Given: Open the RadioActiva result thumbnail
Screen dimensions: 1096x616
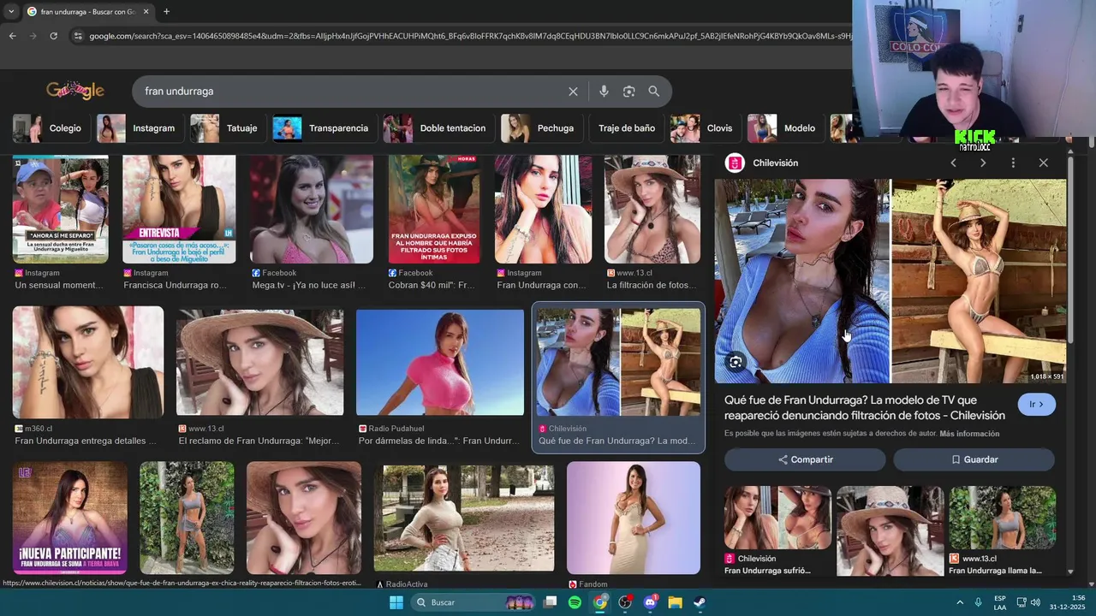Looking at the screenshot, I should 464,518.
